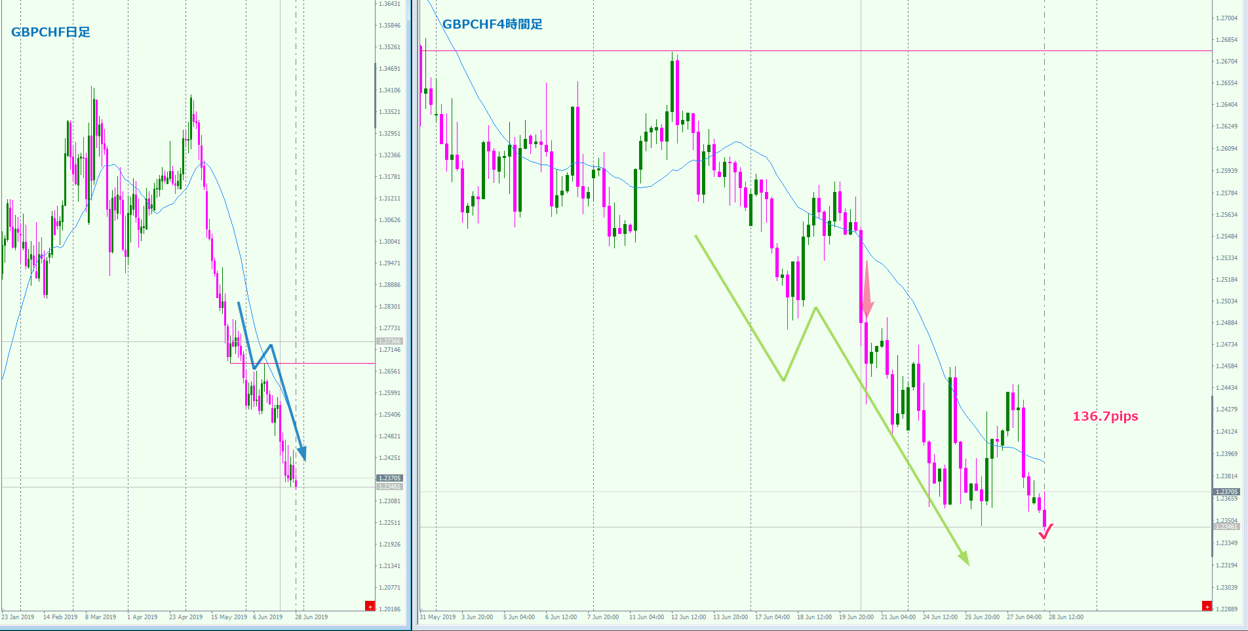Click the 1.27366 price label on daily chart
The height and width of the screenshot is (631, 1248).
[x=389, y=341]
